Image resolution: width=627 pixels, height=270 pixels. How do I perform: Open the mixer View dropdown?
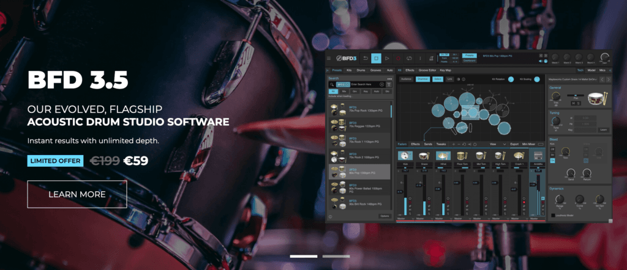click(x=498, y=144)
